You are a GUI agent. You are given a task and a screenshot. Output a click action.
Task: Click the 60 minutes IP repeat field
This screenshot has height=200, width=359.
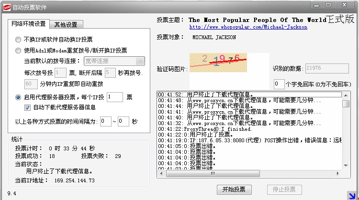click(x=31, y=84)
